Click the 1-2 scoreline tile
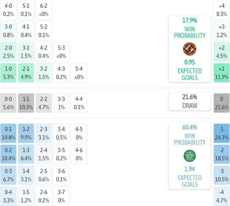 26,133
